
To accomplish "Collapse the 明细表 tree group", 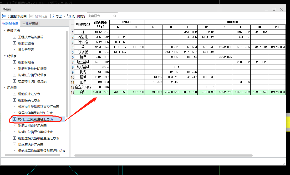I will tap(5, 56).
